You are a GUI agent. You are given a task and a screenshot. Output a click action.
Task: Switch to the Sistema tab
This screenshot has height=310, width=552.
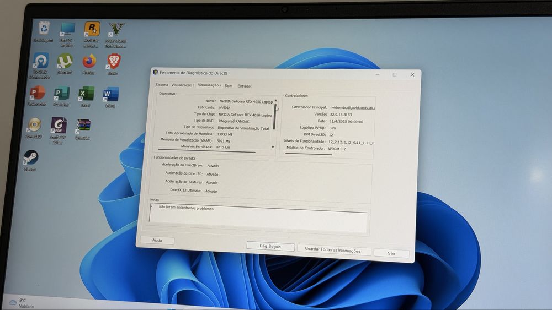coord(162,85)
